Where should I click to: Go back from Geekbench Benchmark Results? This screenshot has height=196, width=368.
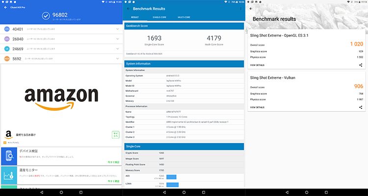[x=128, y=9]
